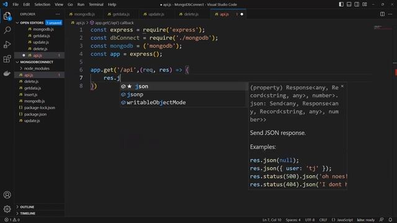Click the minimap code preview
The height and width of the screenshot is (223, 397).
[x=383, y=27]
